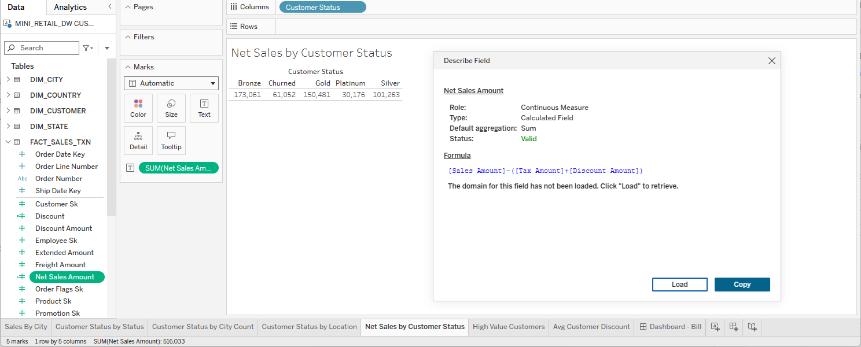Click the New Dashboard icon
861x347 pixels.
click(x=734, y=327)
